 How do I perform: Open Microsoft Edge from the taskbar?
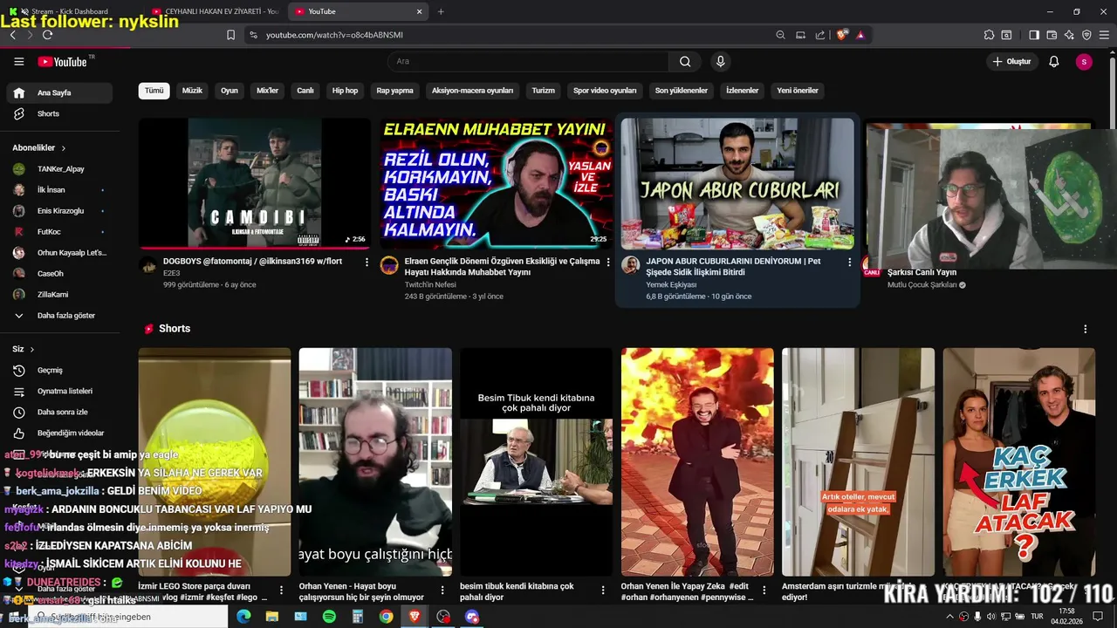pyautogui.click(x=243, y=617)
